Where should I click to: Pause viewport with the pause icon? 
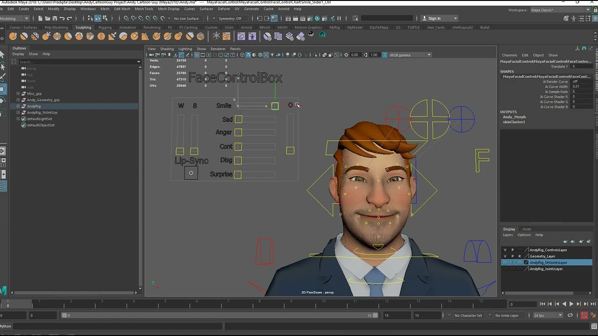click(339, 18)
